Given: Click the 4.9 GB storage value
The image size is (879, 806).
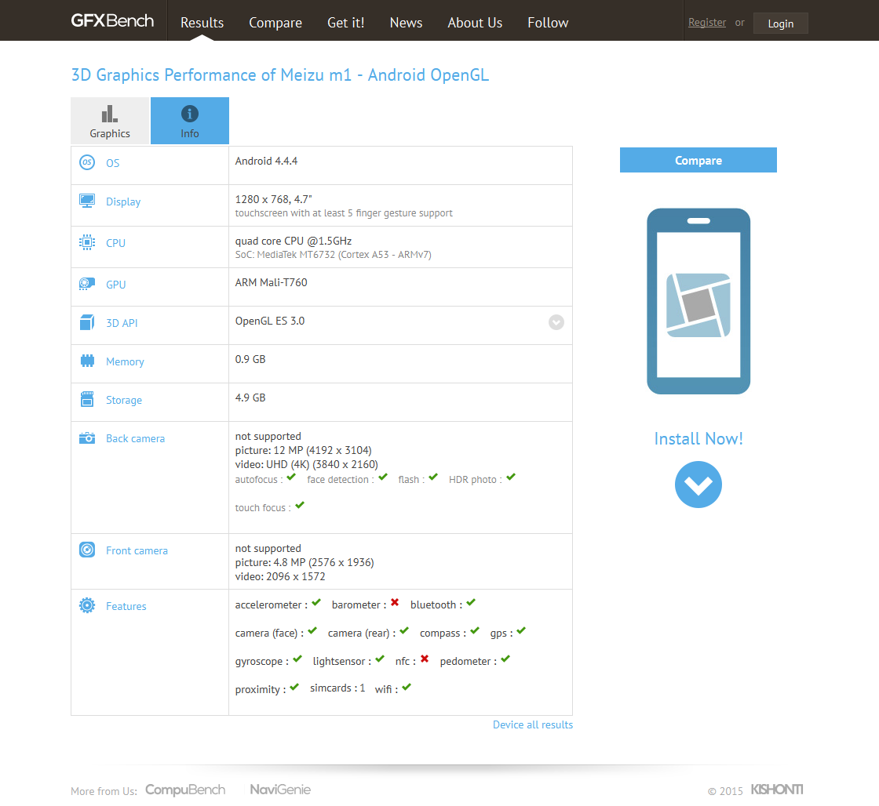Looking at the screenshot, I should click(x=250, y=398).
